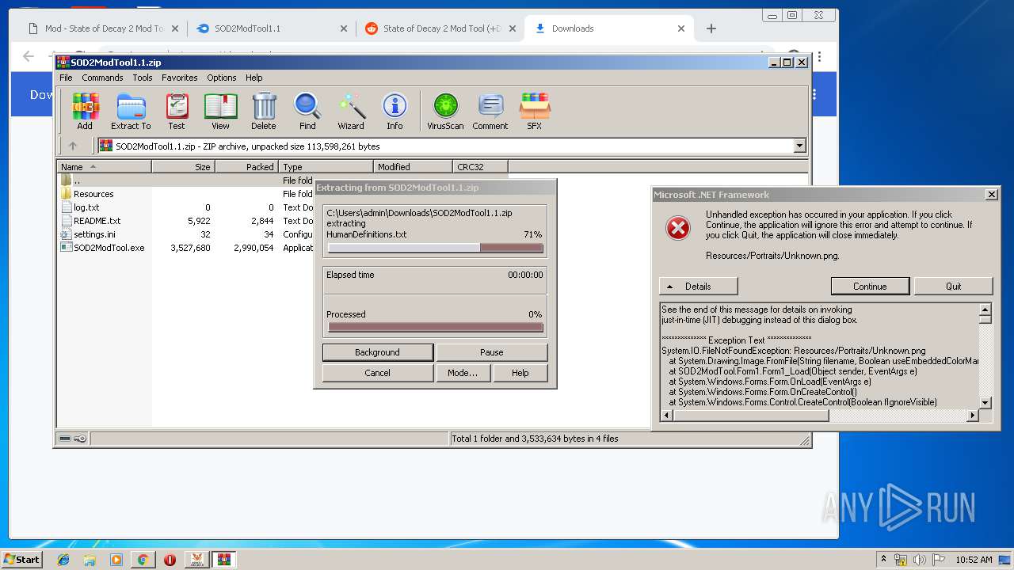This screenshot has height=570, width=1014.
Task: Click the Find magnifier icon
Action: pos(307,111)
